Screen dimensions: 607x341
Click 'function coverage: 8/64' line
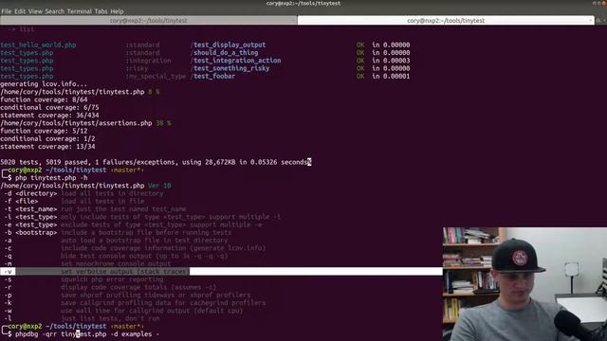coord(44,99)
